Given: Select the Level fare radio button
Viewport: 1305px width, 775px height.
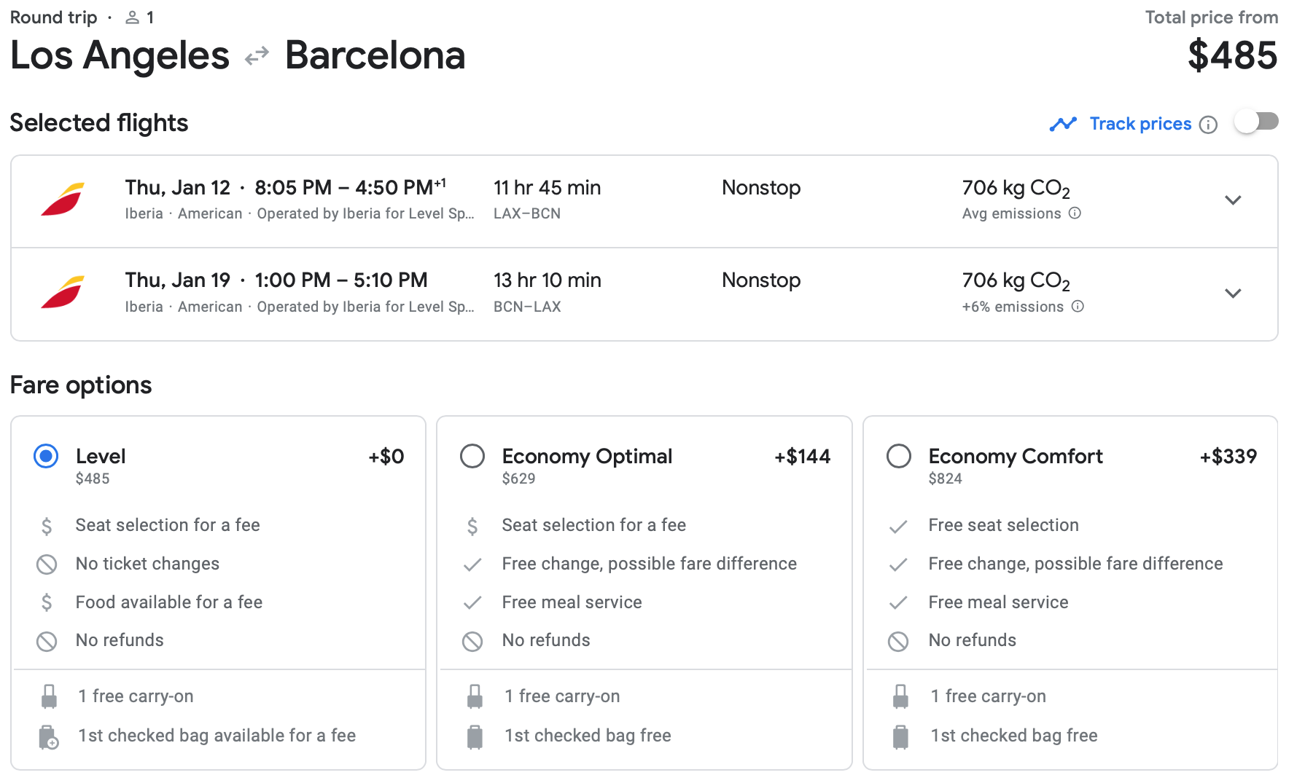Looking at the screenshot, I should [x=46, y=457].
